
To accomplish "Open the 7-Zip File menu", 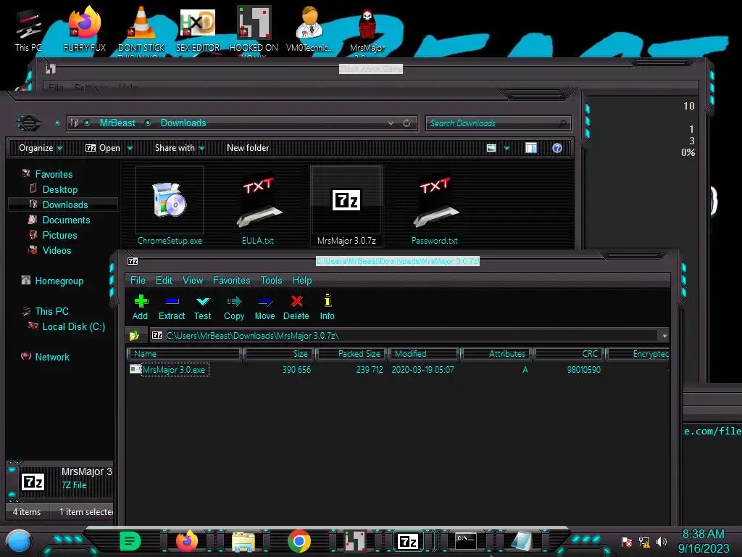I will 138,281.
